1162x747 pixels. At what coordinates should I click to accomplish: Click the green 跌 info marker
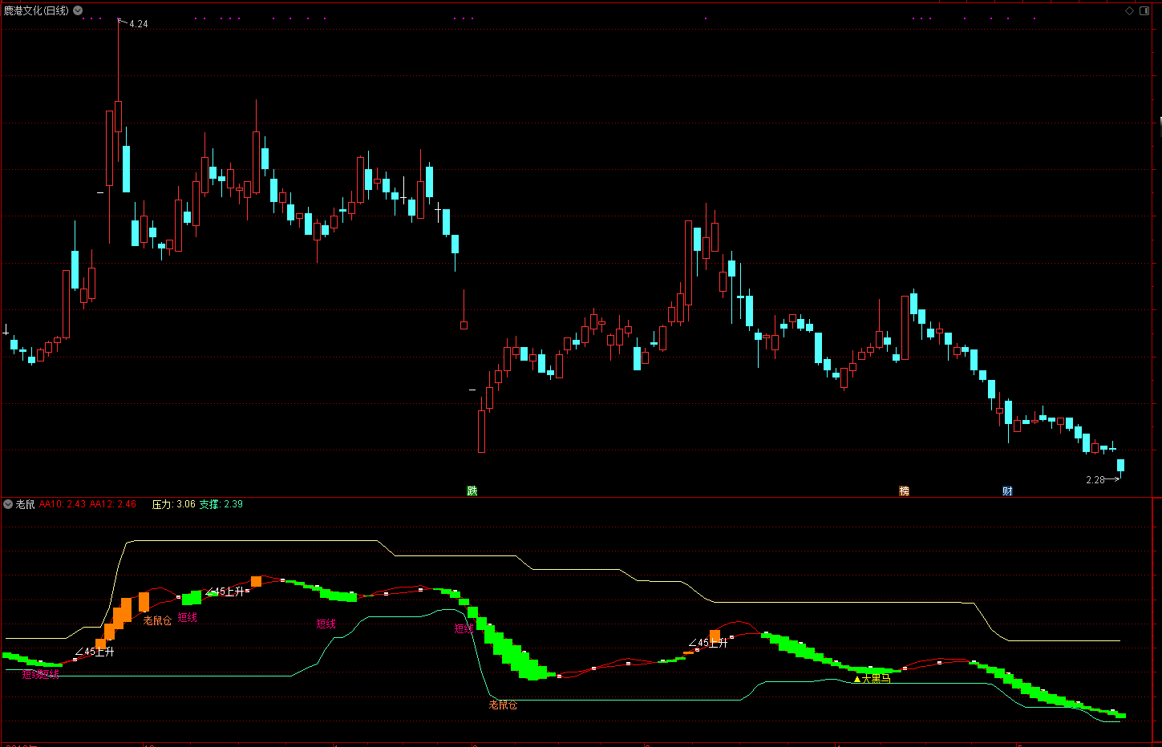472,491
